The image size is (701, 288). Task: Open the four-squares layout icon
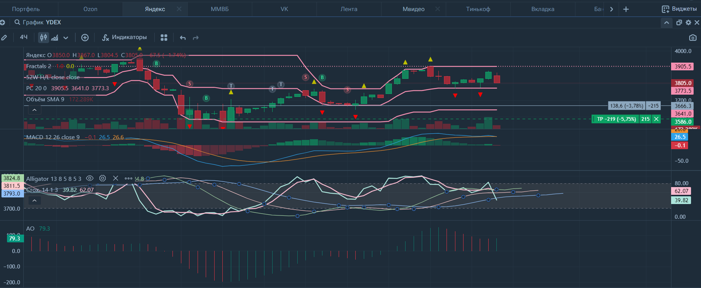tap(164, 38)
